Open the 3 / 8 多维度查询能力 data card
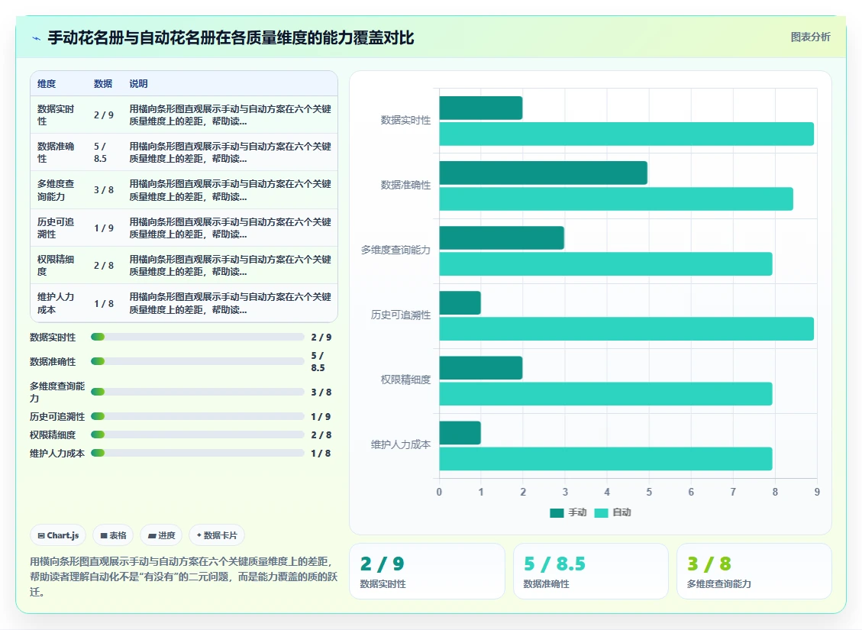Screen dimensions: 862x630 [754, 571]
